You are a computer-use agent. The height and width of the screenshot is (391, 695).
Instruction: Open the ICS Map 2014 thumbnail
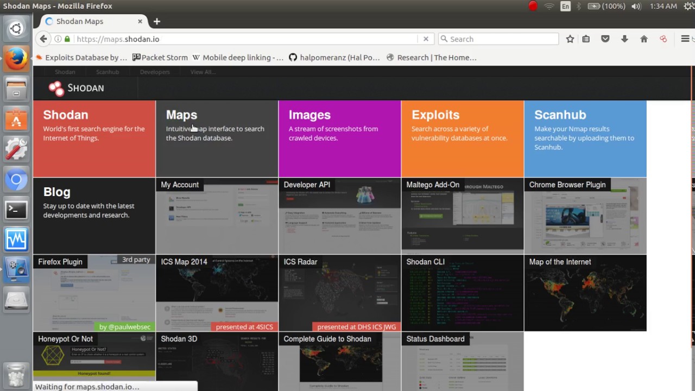(217, 293)
